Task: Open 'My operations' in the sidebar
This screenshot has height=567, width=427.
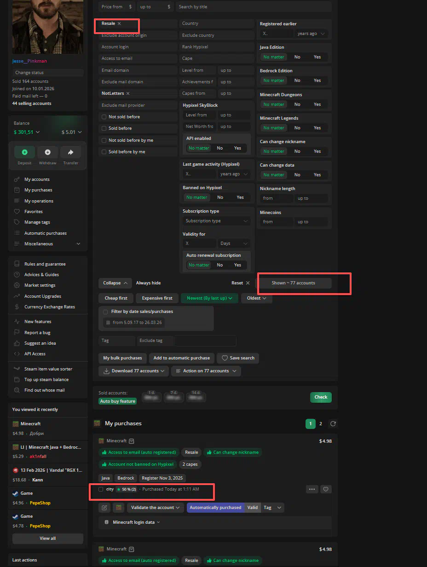Action: (x=39, y=201)
